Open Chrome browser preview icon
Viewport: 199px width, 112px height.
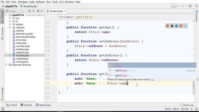(168, 26)
